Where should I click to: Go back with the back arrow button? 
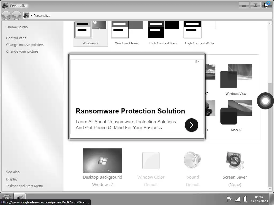[x=6, y=15]
